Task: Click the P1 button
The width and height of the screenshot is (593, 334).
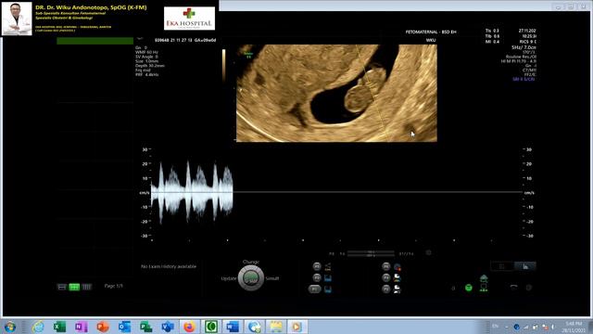Action: point(317,266)
